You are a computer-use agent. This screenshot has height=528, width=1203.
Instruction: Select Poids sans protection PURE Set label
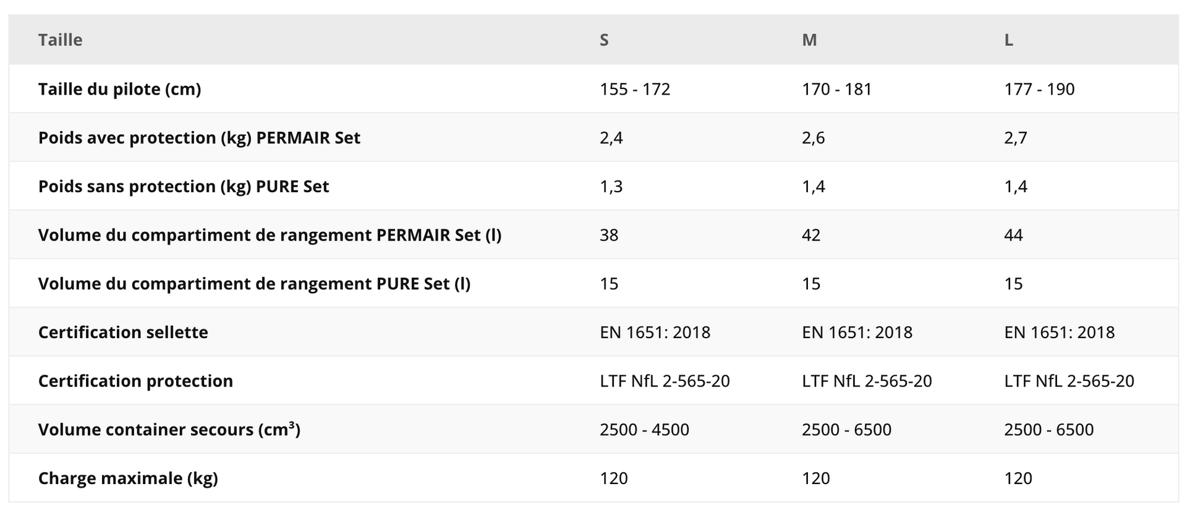coord(184,186)
